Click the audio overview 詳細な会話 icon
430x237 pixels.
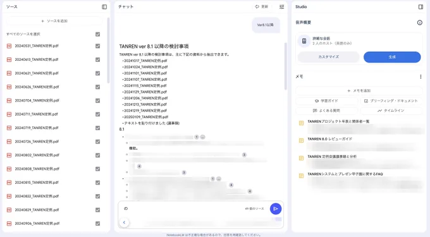pyautogui.click(x=304, y=41)
